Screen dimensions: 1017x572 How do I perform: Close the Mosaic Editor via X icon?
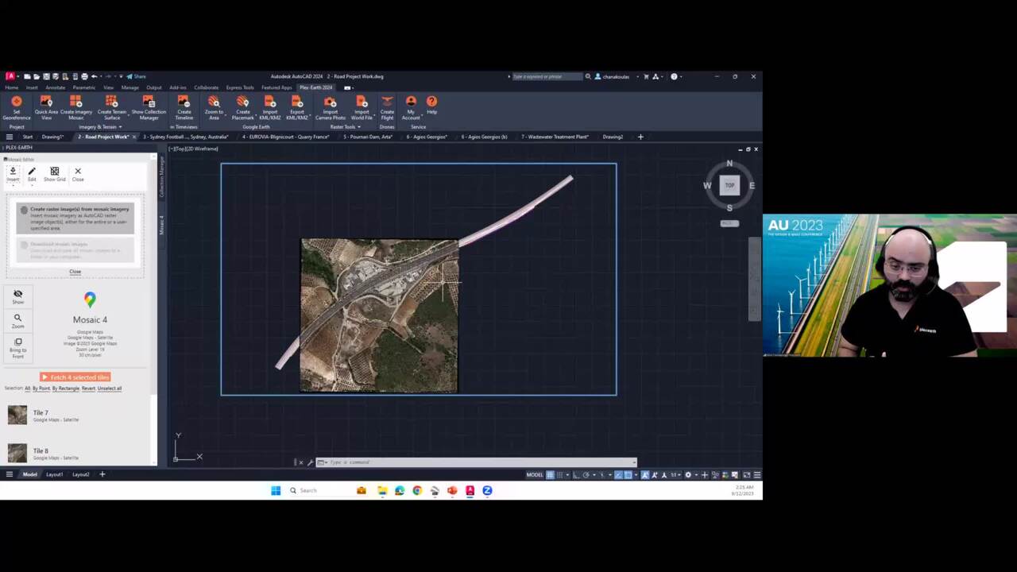point(78,171)
